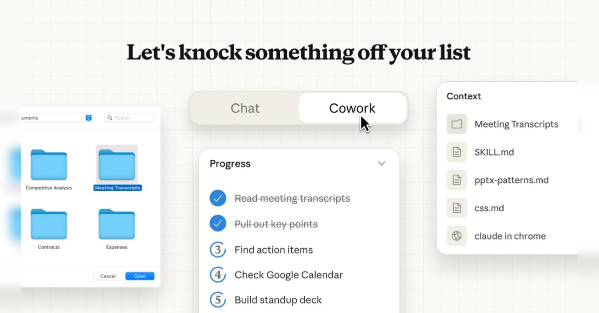Image resolution: width=599 pixels, height=313 pixels.
Task: Click the step 3 circle beside Find action items
Action: tap(218, 250)
